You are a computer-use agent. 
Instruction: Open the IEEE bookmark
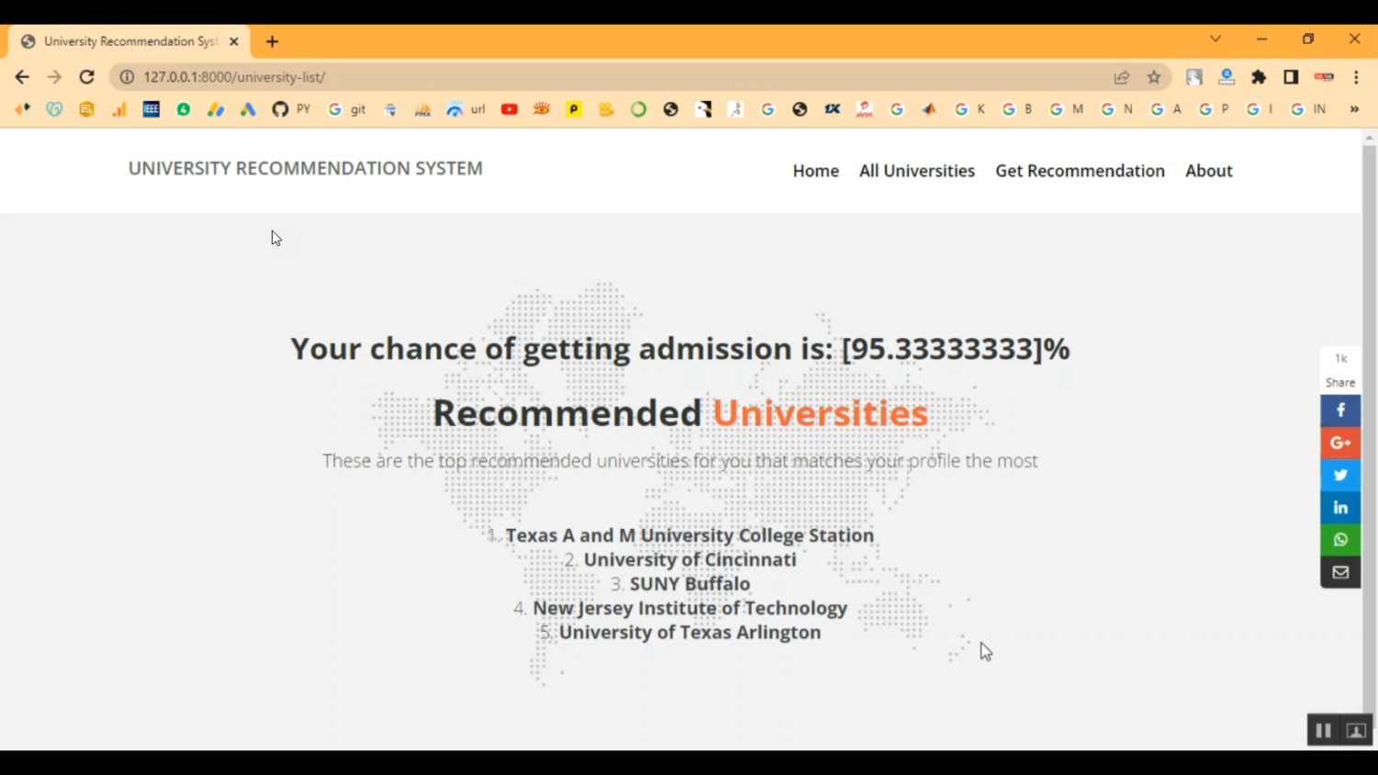coord(151,109)
